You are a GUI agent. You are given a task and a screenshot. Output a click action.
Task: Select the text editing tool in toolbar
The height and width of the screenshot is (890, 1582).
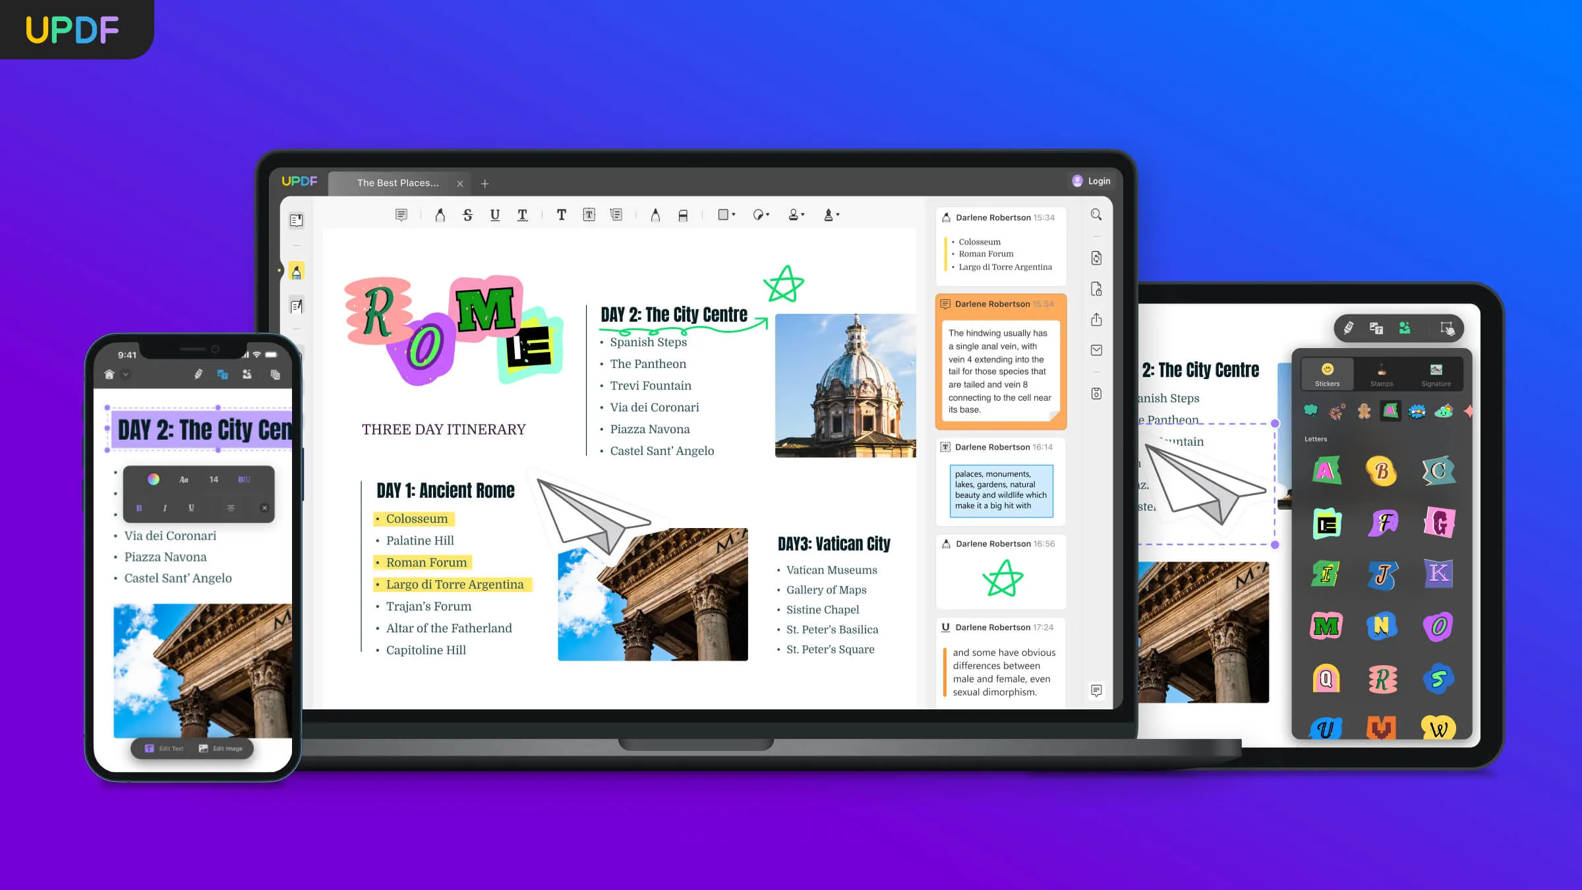pyautogui.click(x=561, y=214)
